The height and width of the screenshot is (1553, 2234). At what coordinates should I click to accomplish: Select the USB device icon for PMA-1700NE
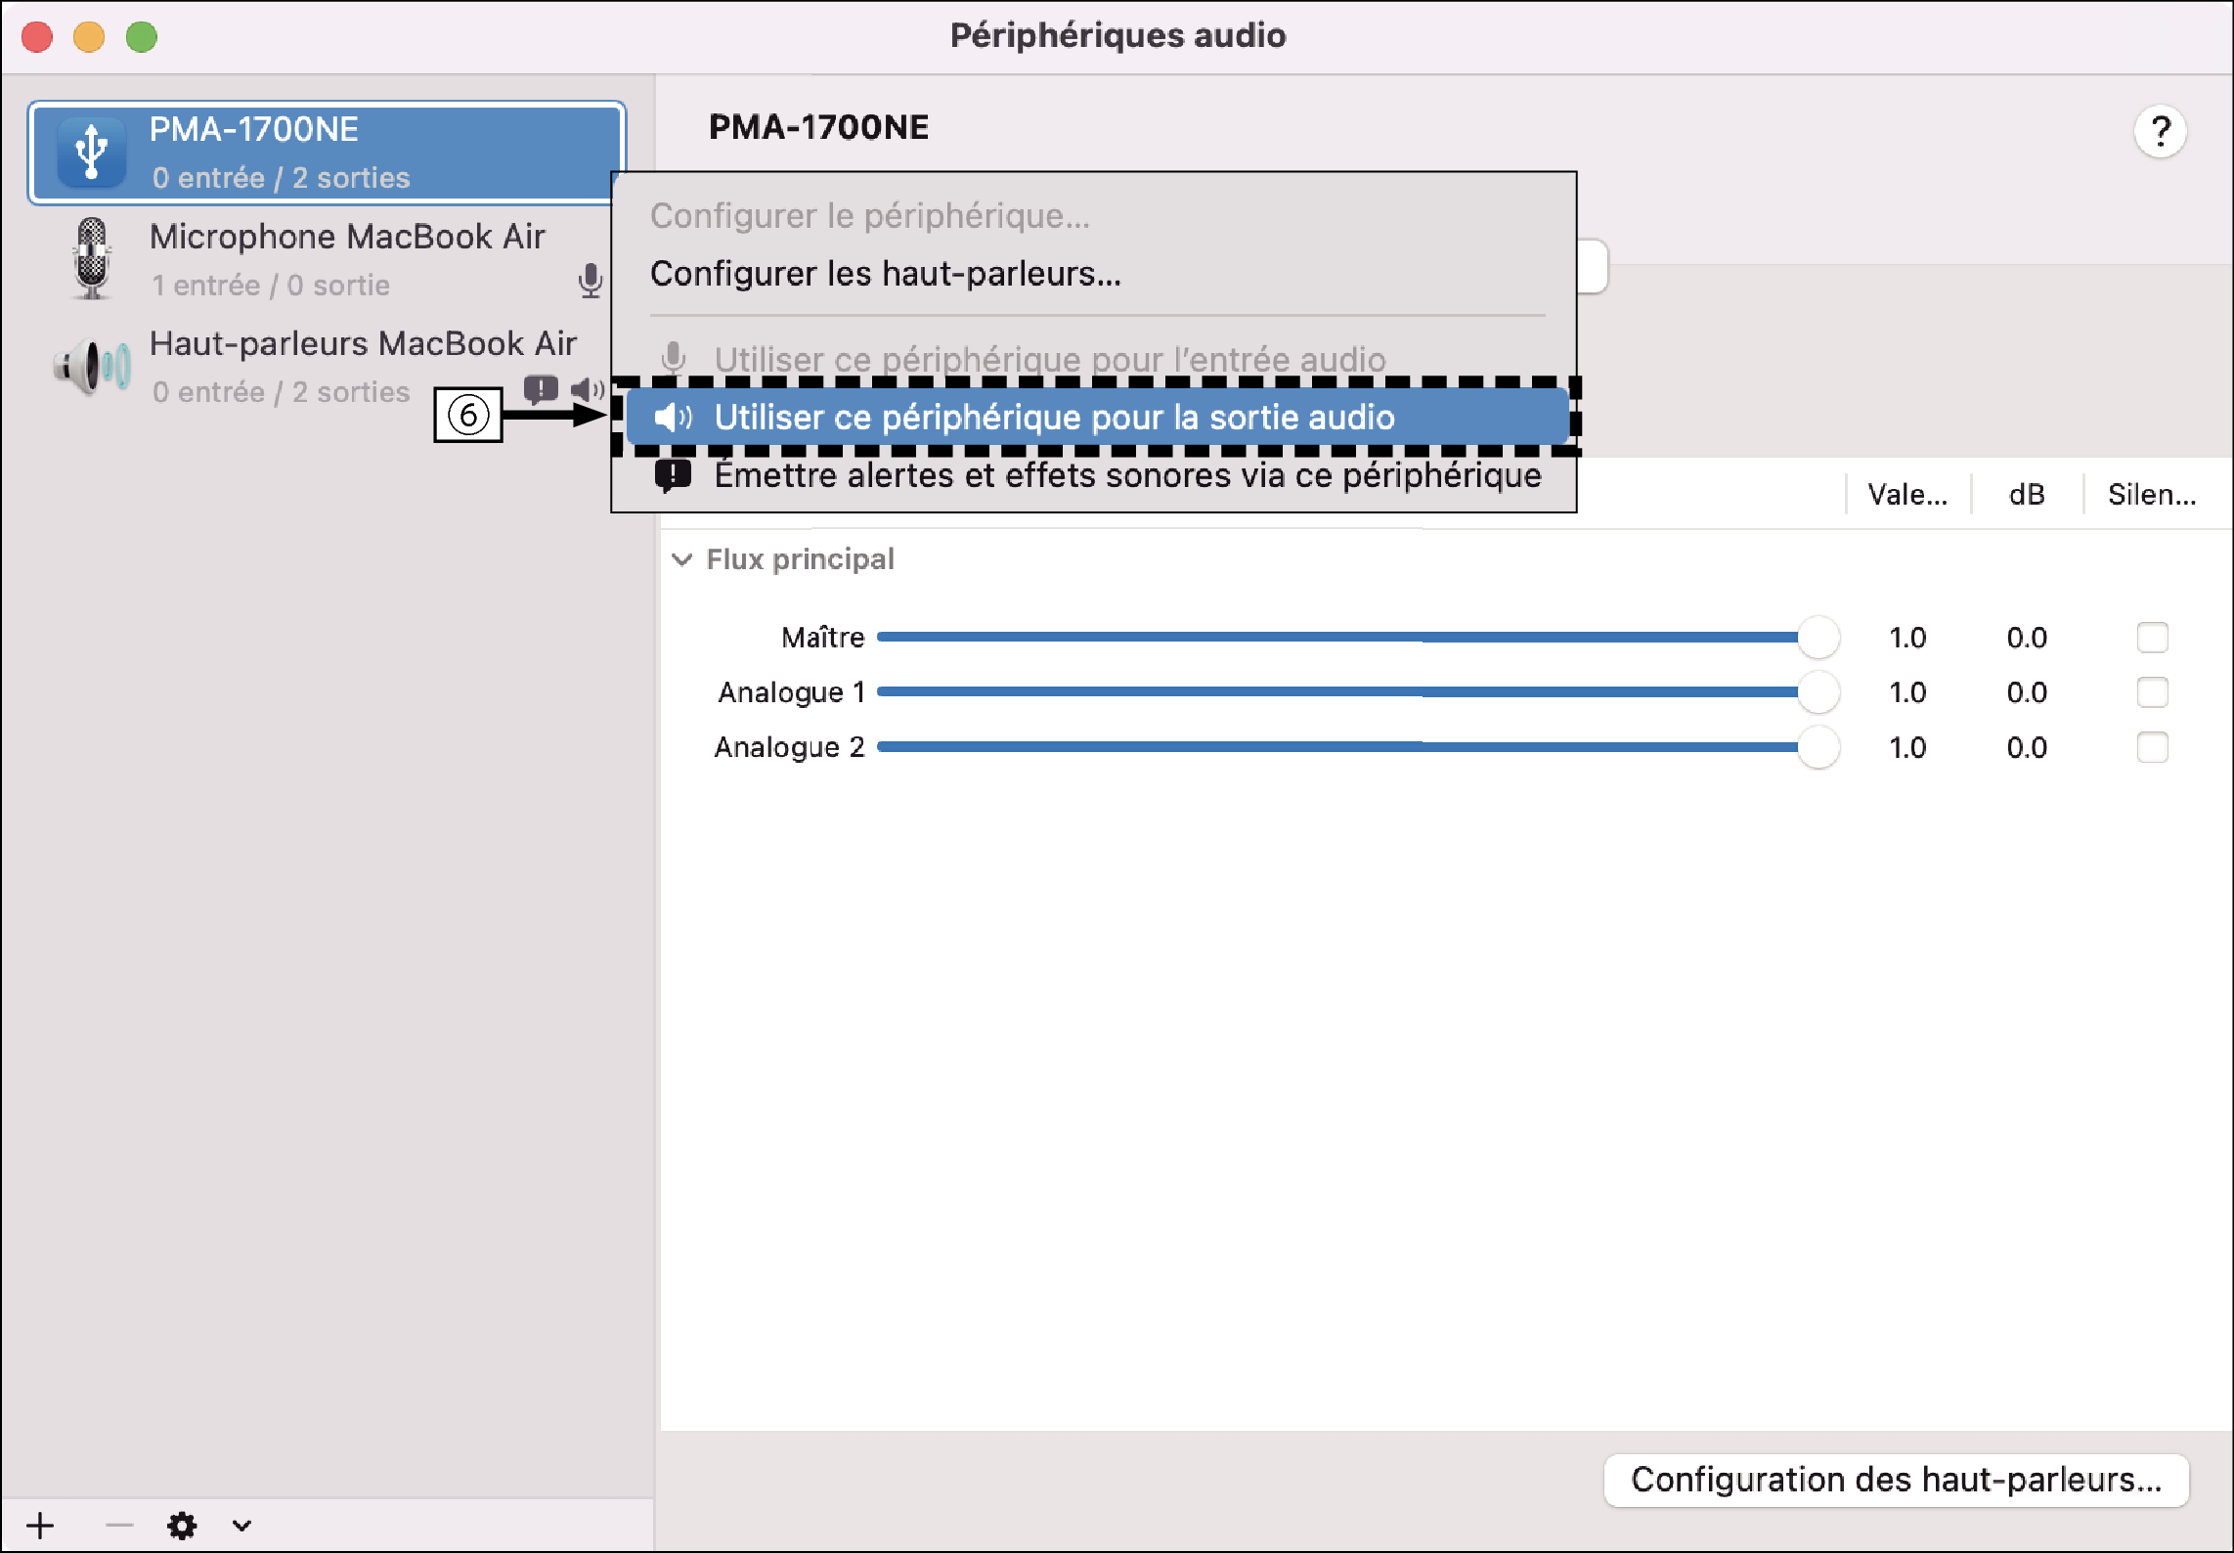pyautogui.click(x=91, y=151)
